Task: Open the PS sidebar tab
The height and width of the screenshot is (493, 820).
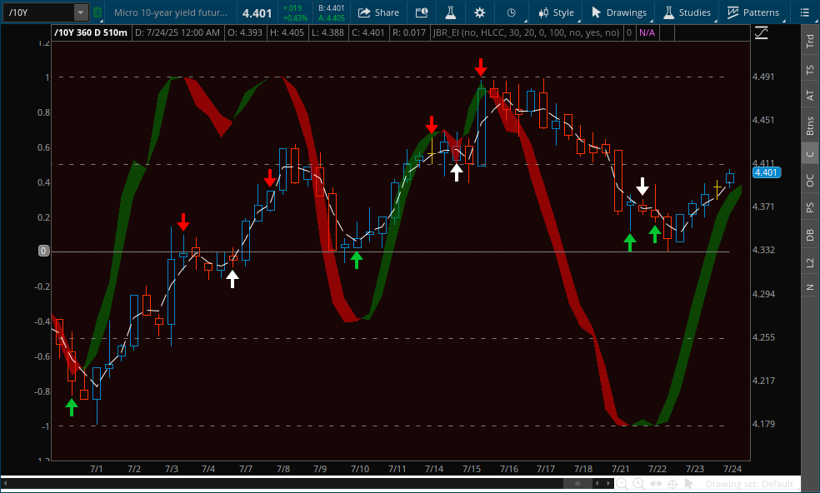Action: (810, 207)
